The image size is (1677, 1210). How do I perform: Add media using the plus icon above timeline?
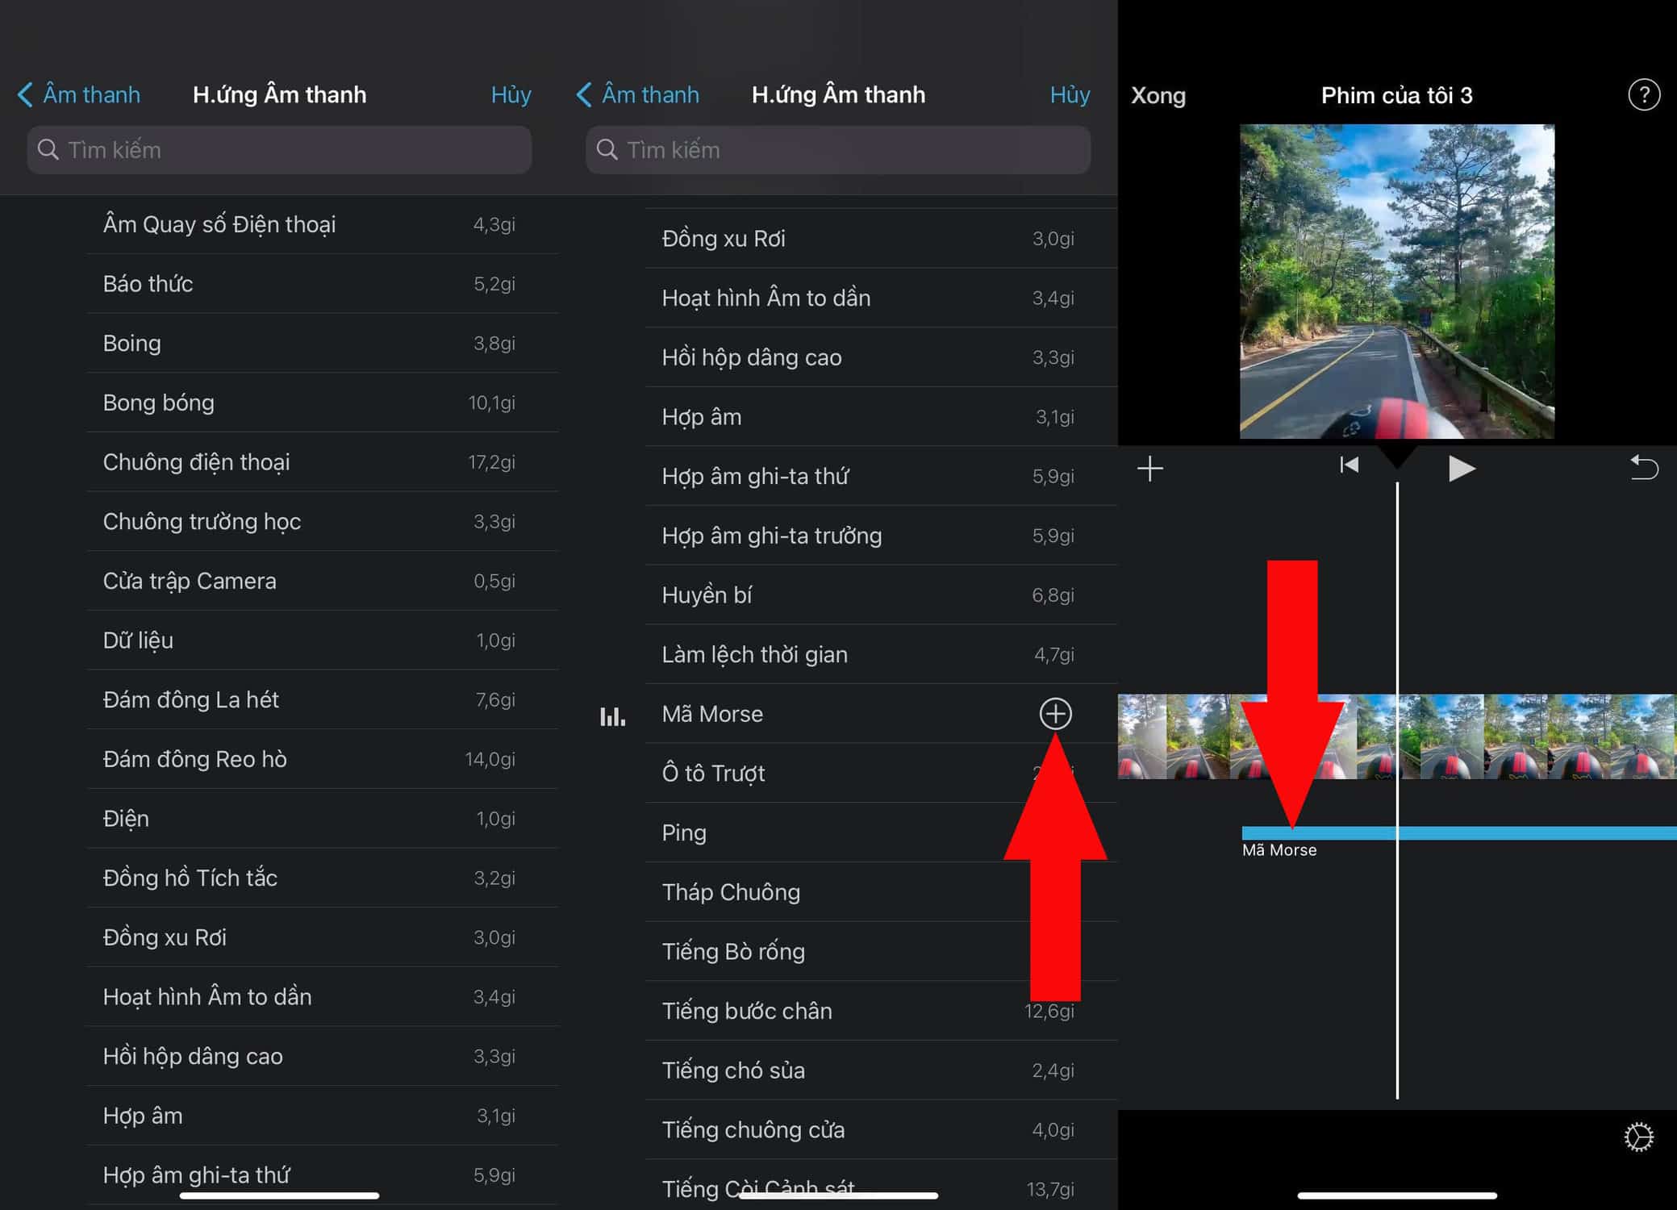[x=1149, y=469]
